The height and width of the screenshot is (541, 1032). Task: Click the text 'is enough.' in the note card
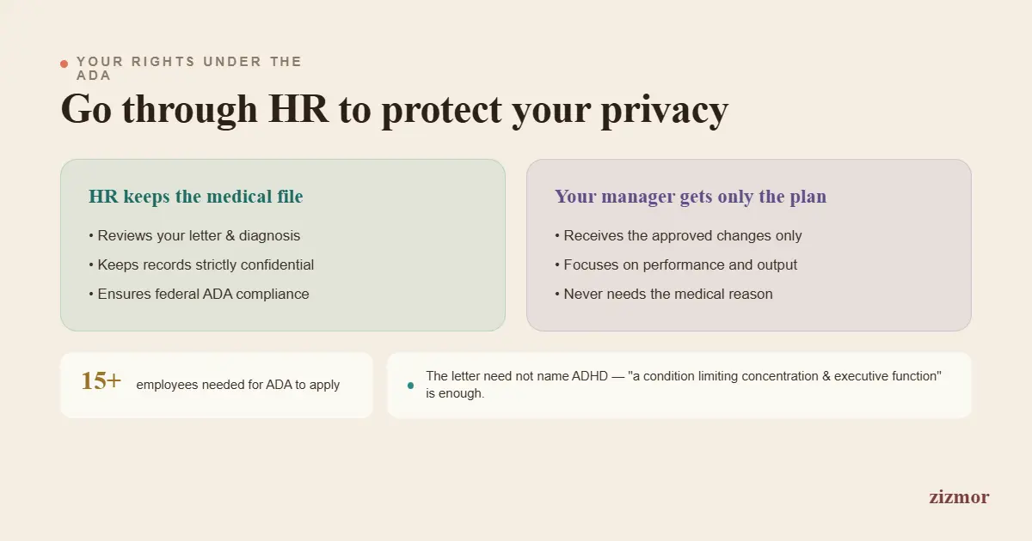coord(455,394)
